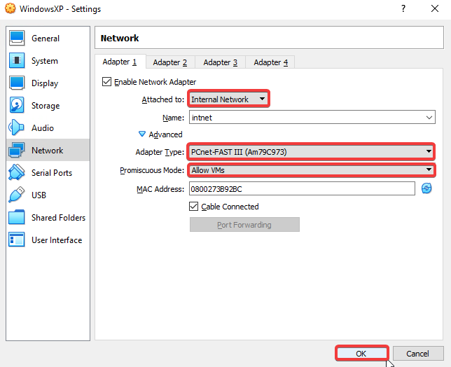Select the User Interface category label
The height and width of the screenshot is (367, 451).
coord(57,240)
